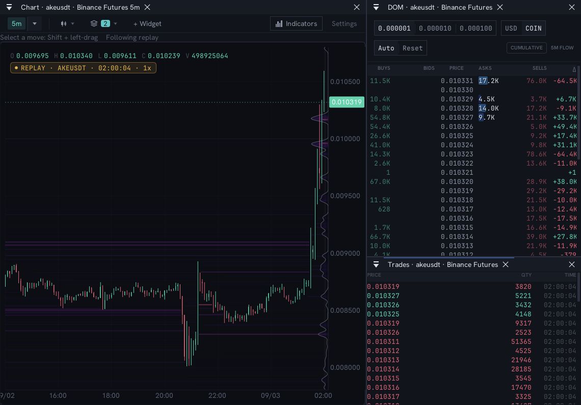Select the 0.000010 tick size option
The height and width of the screenshot is (405, 581).
click(435, 28)
